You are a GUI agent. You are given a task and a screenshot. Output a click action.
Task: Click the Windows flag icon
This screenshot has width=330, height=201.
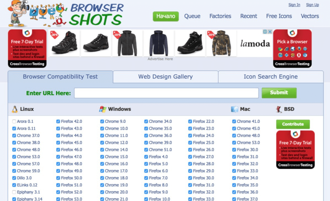pos(103,109)
